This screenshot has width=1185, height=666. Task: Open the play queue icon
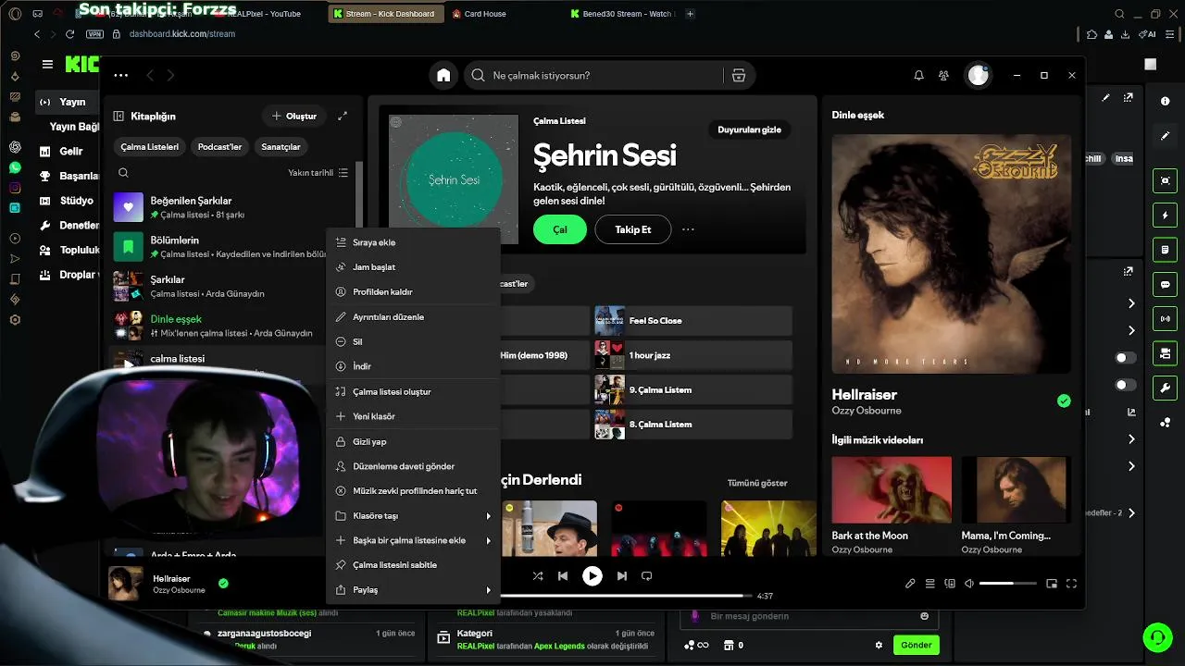(x=930, y=584)
